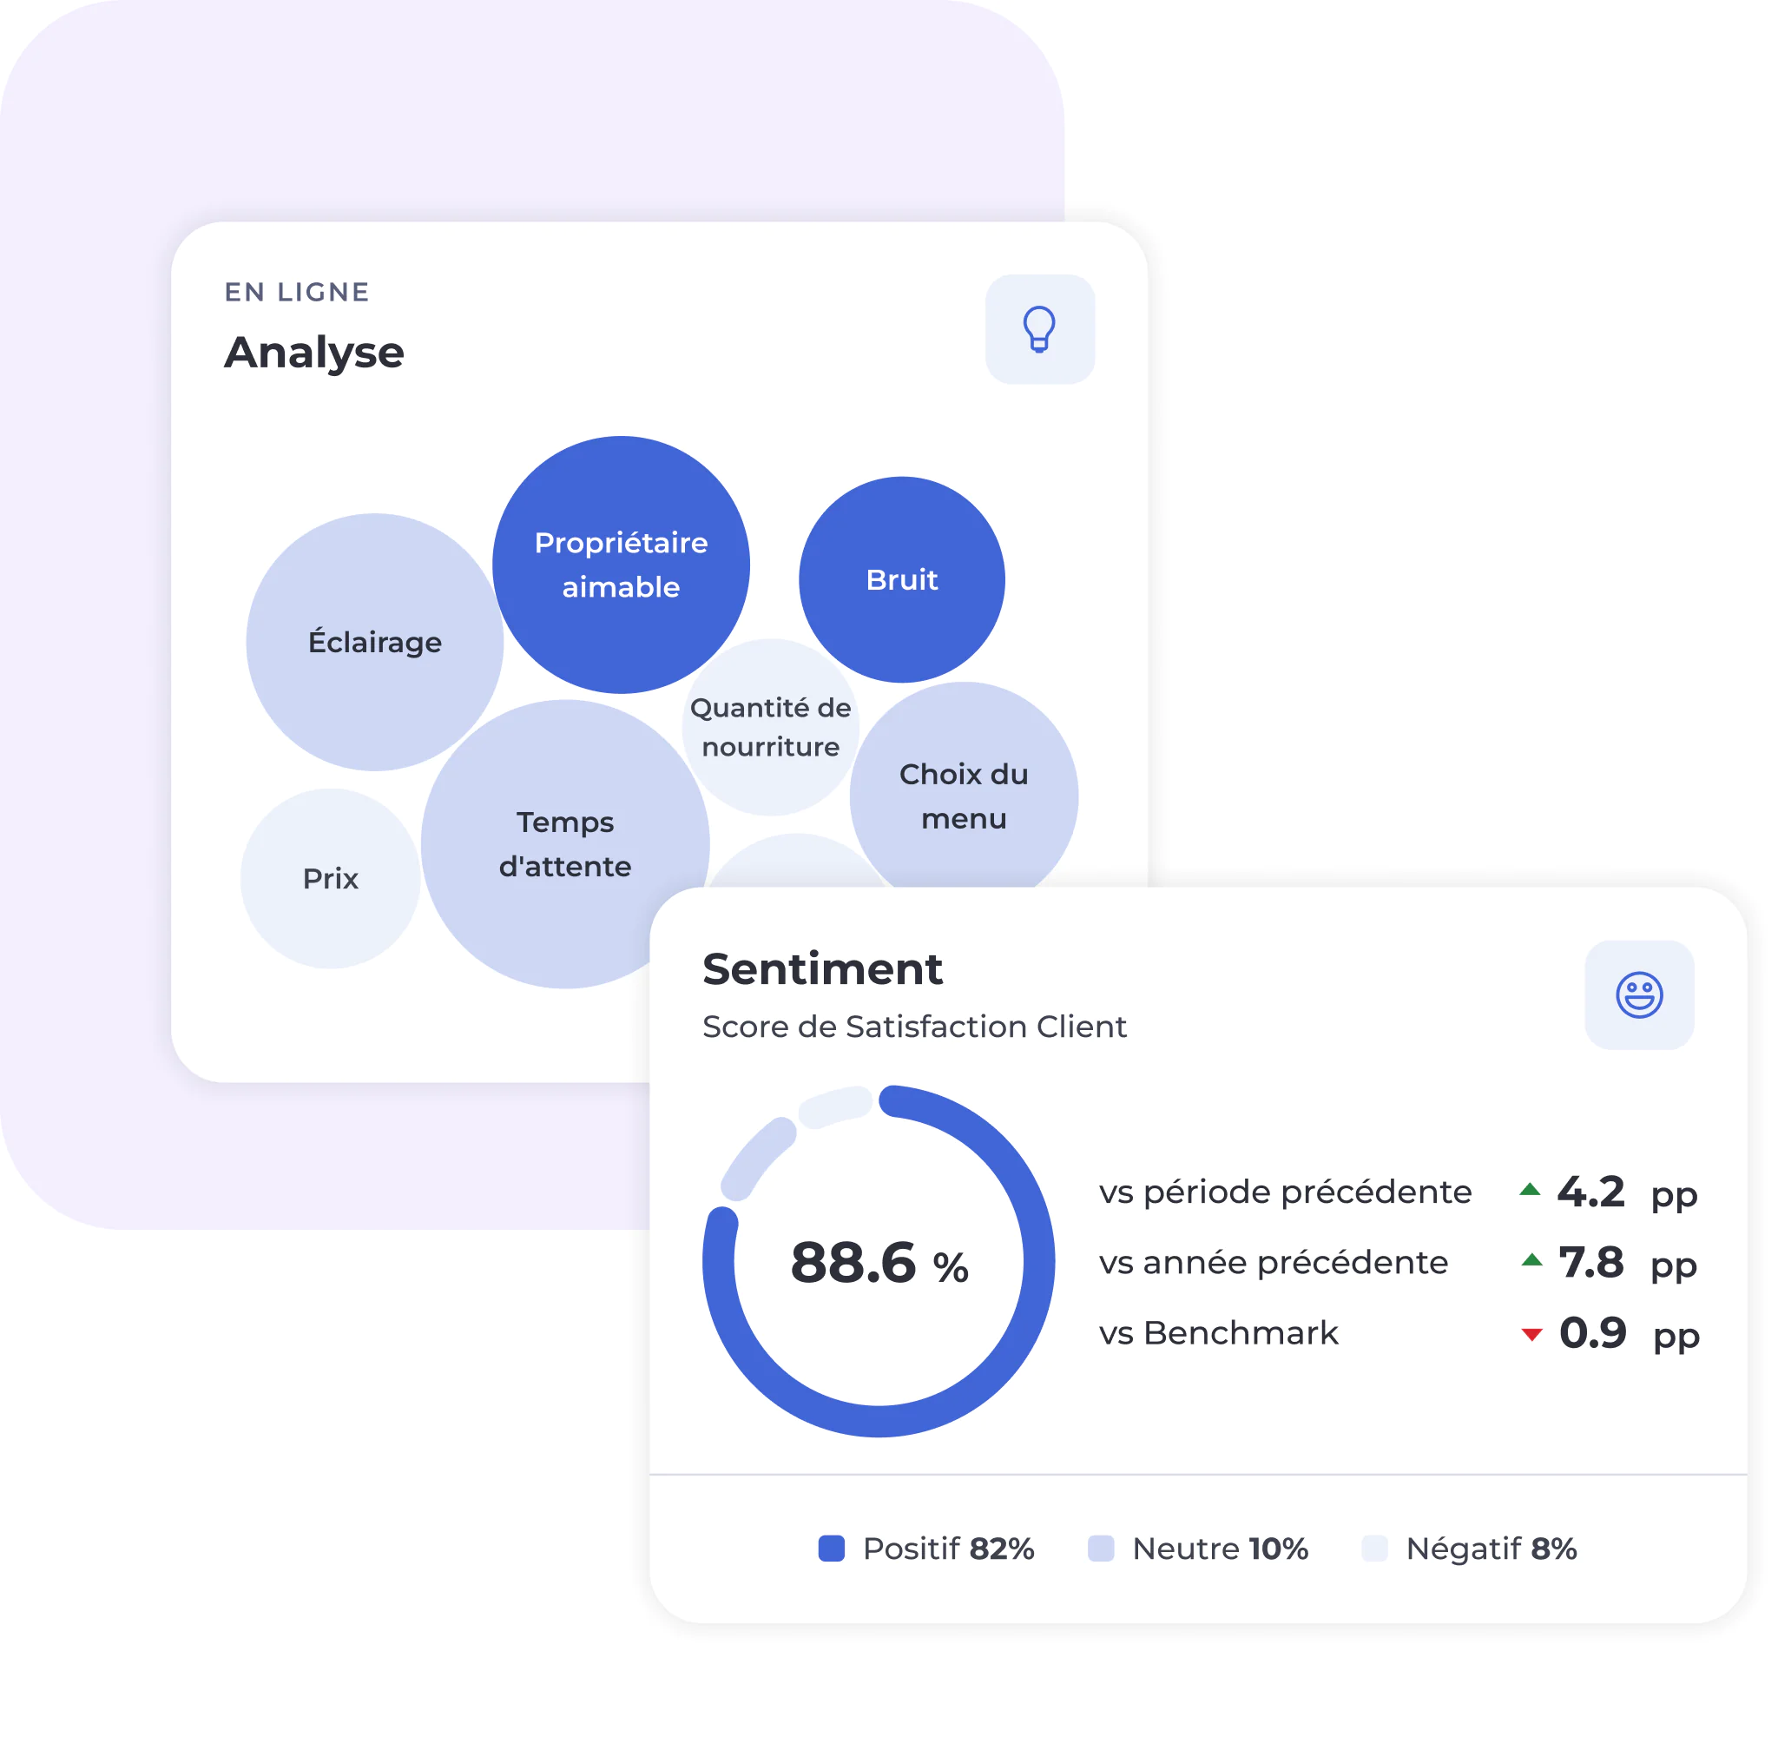Click the 'Neutre 10%' legend label
Image resolution: width=1778 pixels, height=1757 pixels.
coord(1221,1549)
